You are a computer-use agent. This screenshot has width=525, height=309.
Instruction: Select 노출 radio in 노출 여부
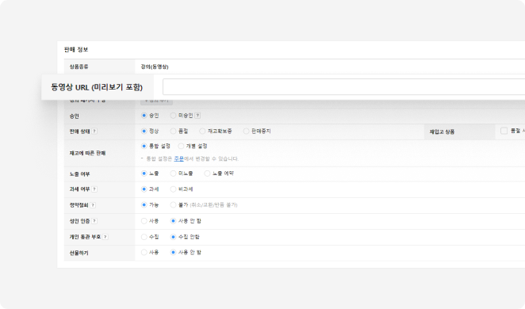pyautogui.click(x=144, y=174)
